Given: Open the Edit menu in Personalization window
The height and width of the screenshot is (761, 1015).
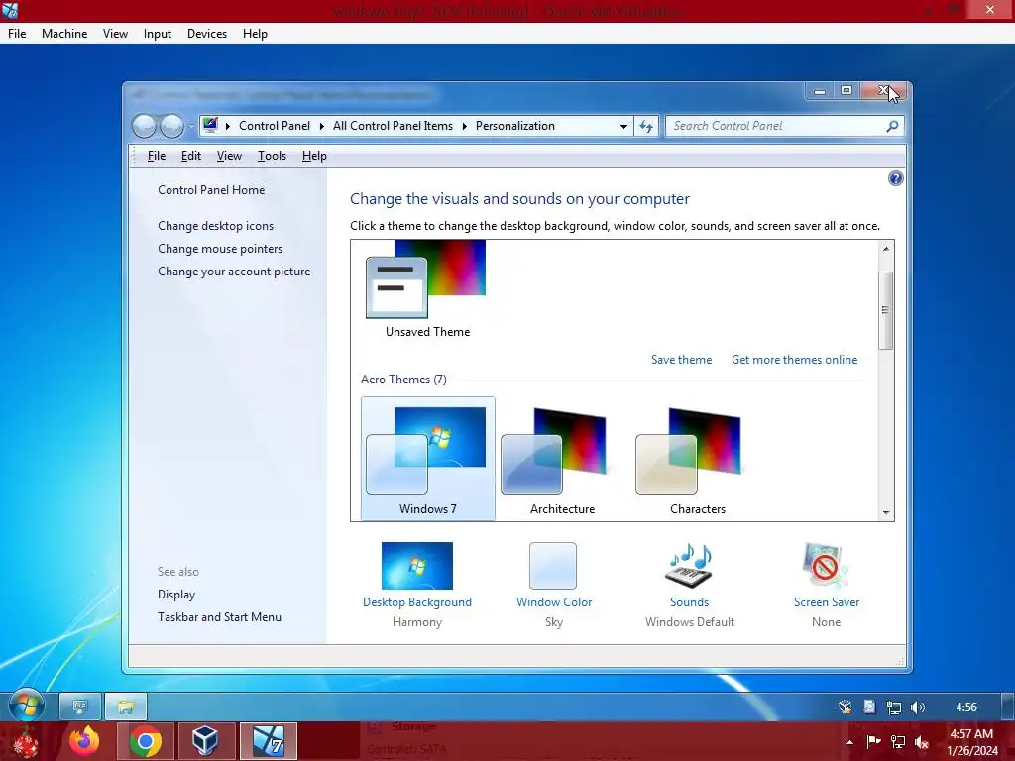Looking at the screenshot, I should 191,156.
